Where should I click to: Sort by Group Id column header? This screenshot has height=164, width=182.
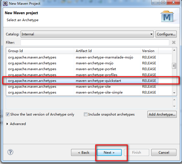[x=40, y=51]
